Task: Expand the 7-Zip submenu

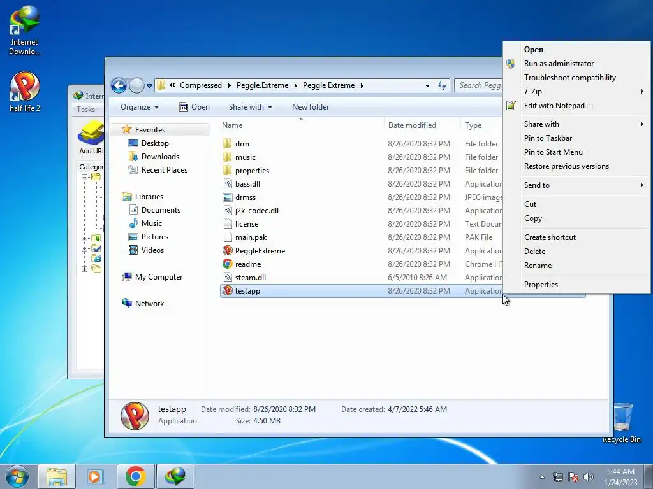Action: [x=576, y=92]
